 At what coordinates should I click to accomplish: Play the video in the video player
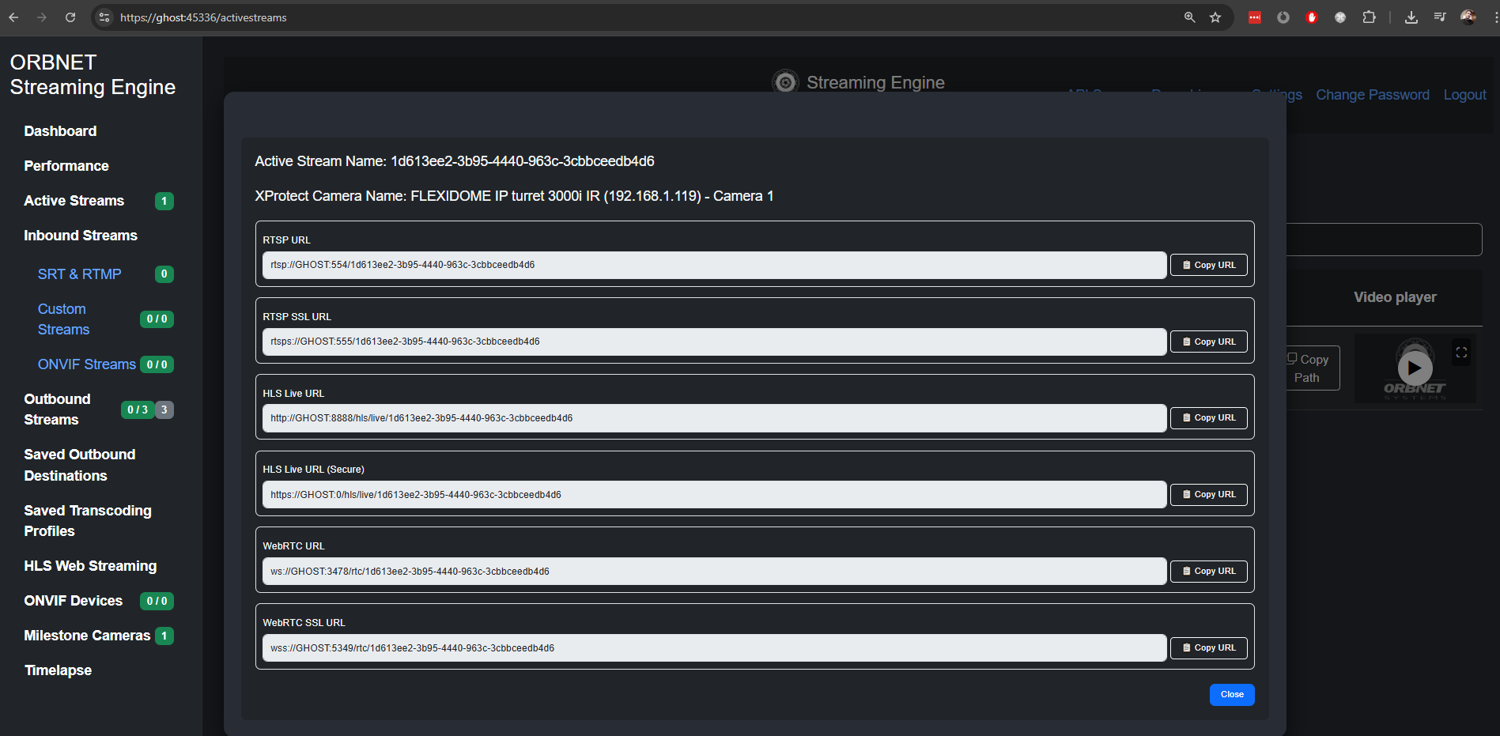(1415, 368)
